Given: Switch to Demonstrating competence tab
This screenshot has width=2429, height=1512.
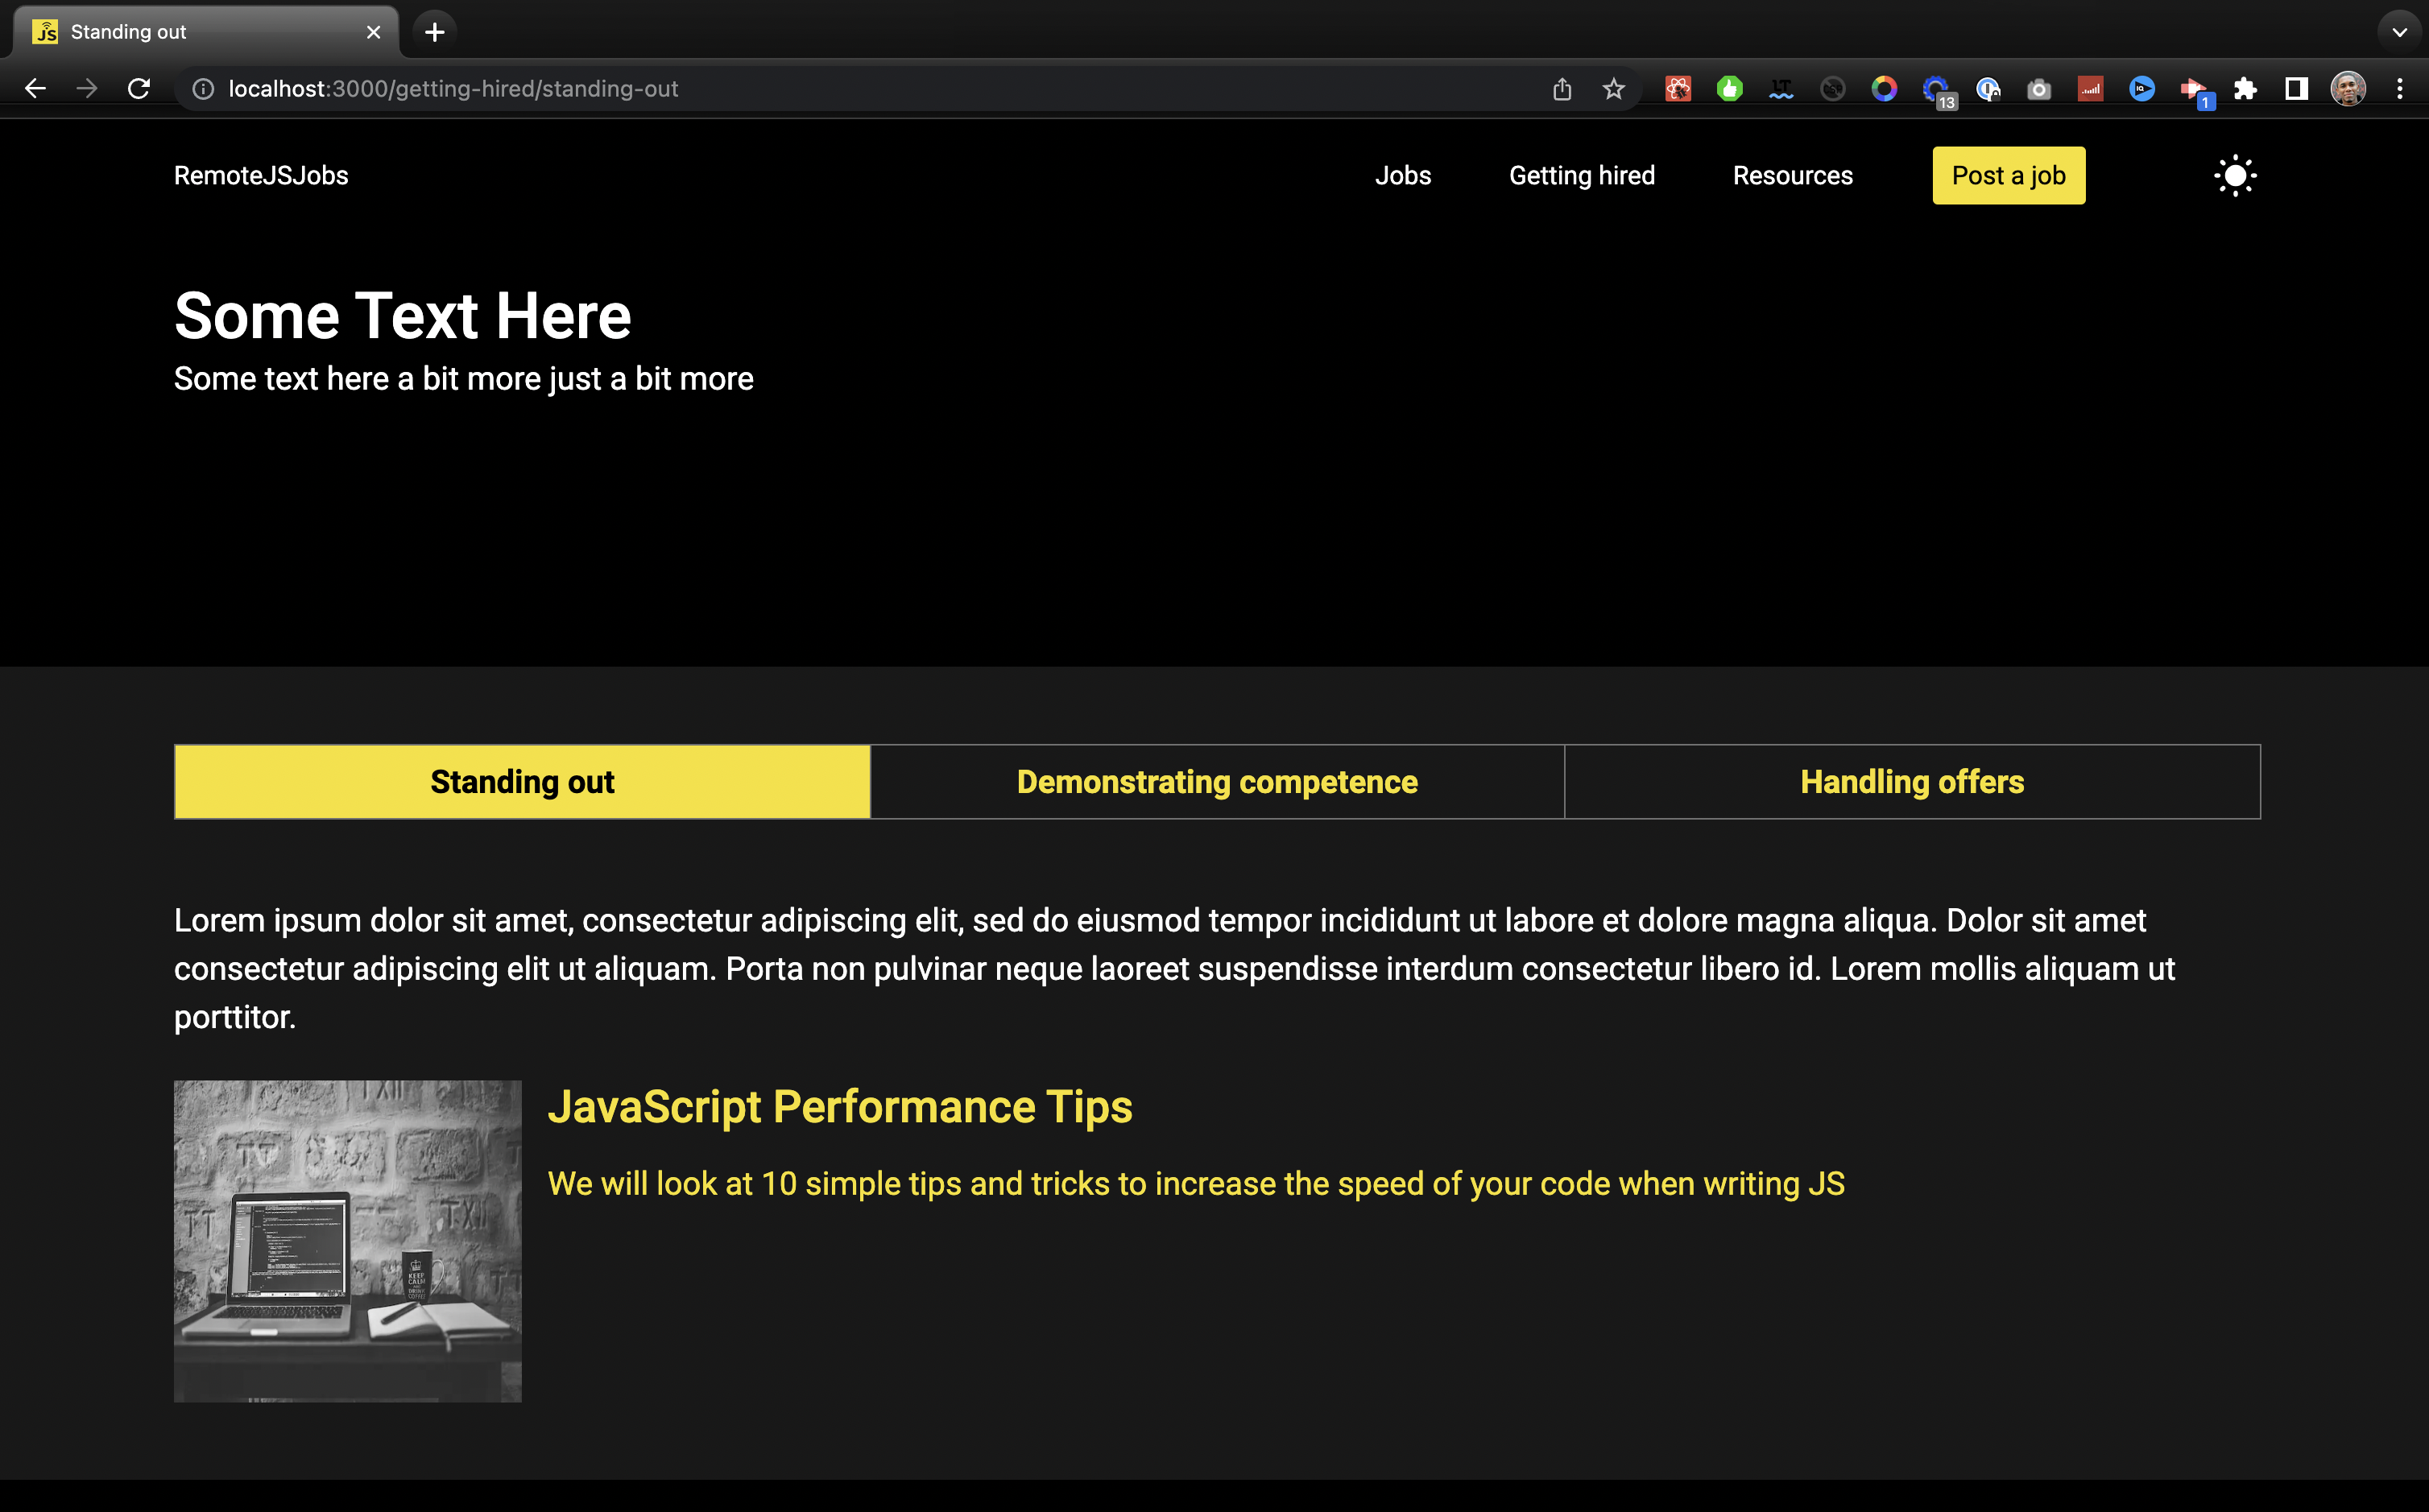Looking at the screenshot, I should click(1216, 781).
